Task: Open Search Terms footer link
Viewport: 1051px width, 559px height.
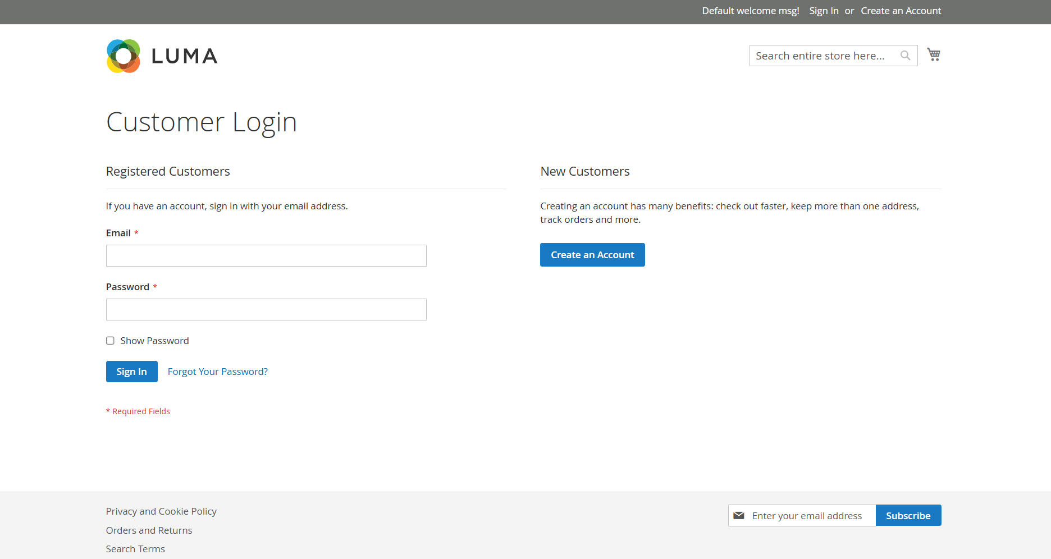Action: pyautogui.click(x=135, y=549)
